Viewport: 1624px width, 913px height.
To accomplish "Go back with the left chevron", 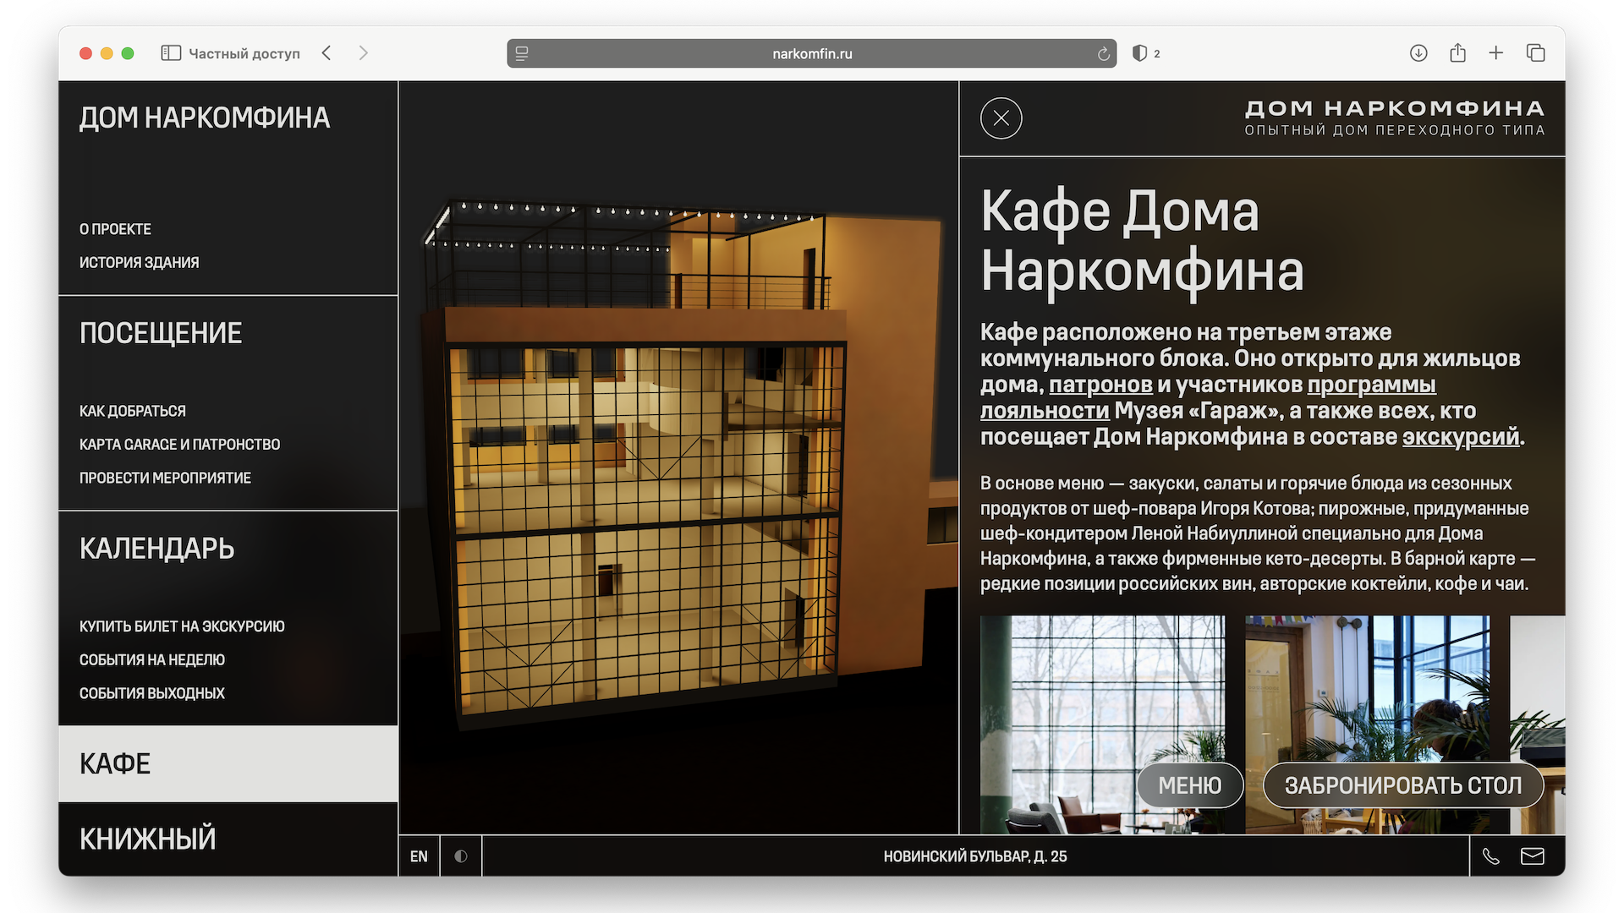I will (x=326, y=53).
